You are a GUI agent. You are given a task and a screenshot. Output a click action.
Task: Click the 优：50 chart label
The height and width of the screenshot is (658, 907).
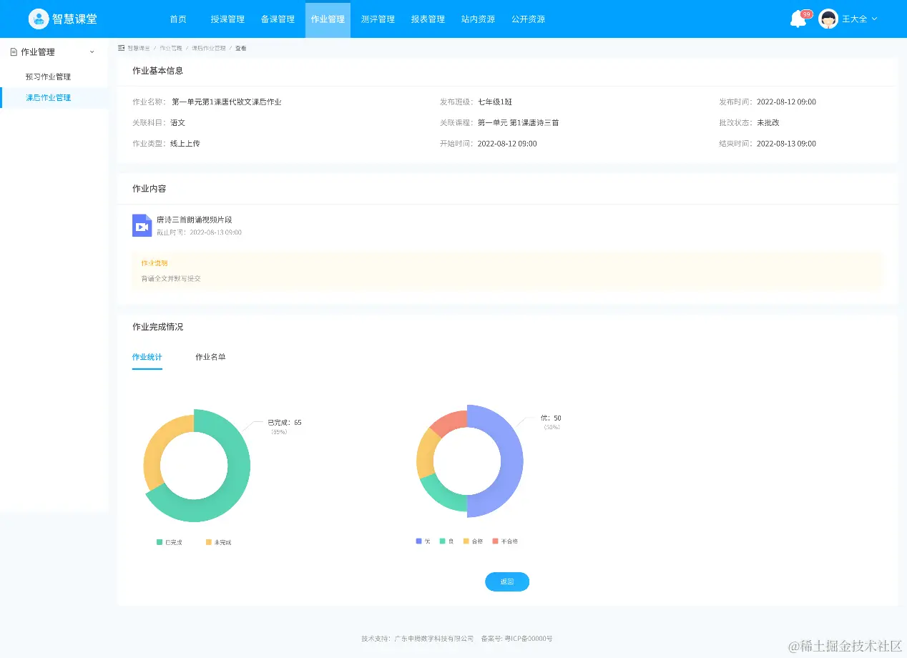(551, 418)
